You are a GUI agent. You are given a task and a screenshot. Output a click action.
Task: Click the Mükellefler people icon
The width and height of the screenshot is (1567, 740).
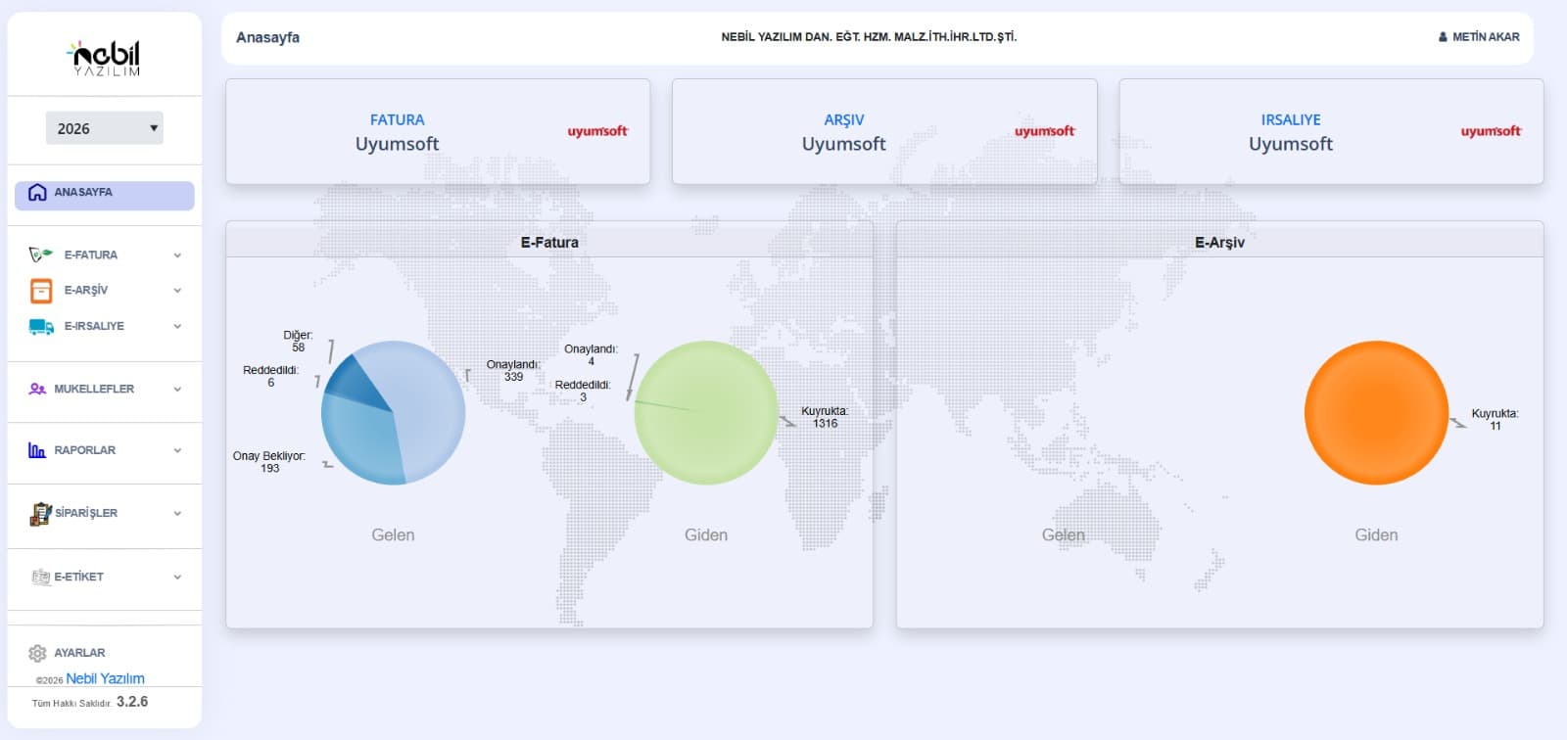37,389
